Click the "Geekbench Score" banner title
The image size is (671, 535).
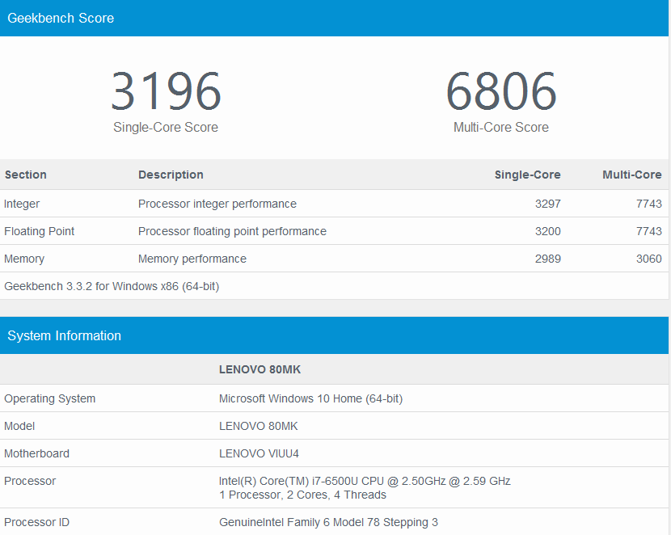[x=61, y=18]
